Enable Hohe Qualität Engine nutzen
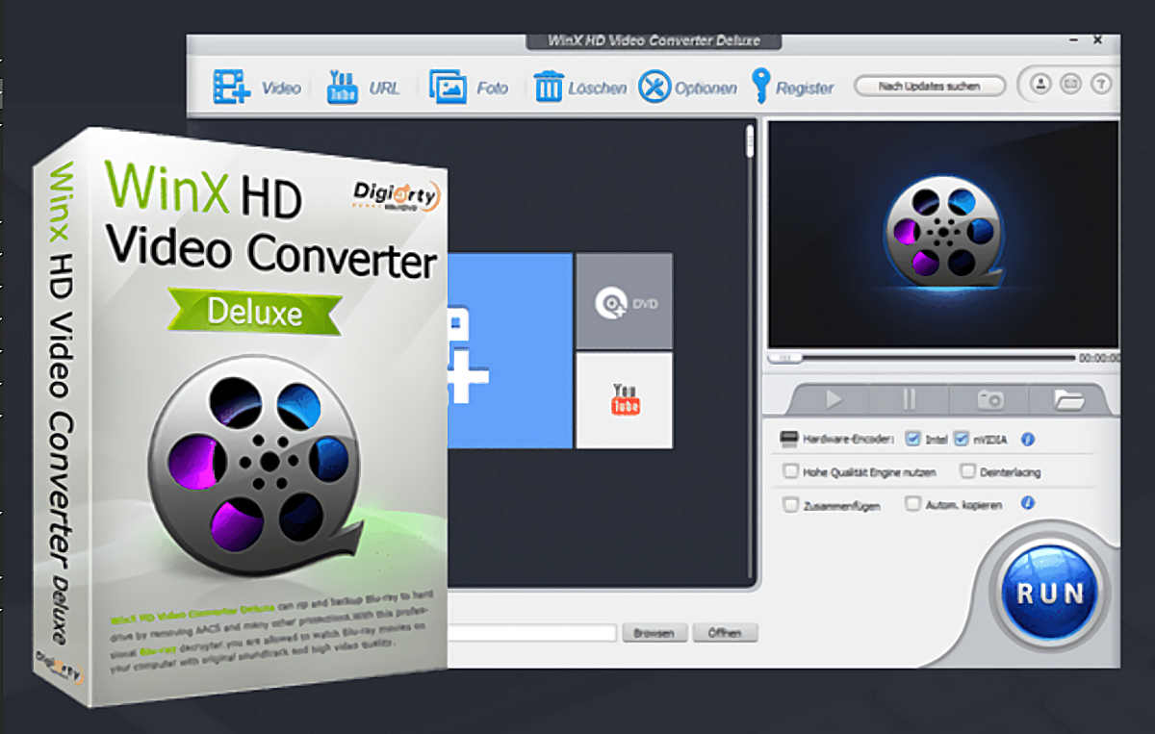The height and width of the screenshot is (734, 1155). coord(791,471)
